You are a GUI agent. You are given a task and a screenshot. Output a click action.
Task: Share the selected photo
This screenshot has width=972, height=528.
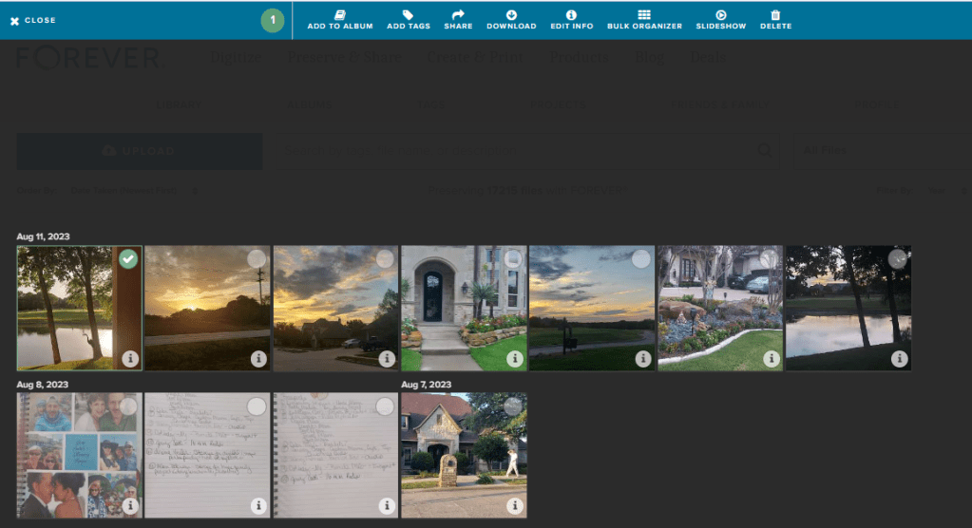(458, 16)
